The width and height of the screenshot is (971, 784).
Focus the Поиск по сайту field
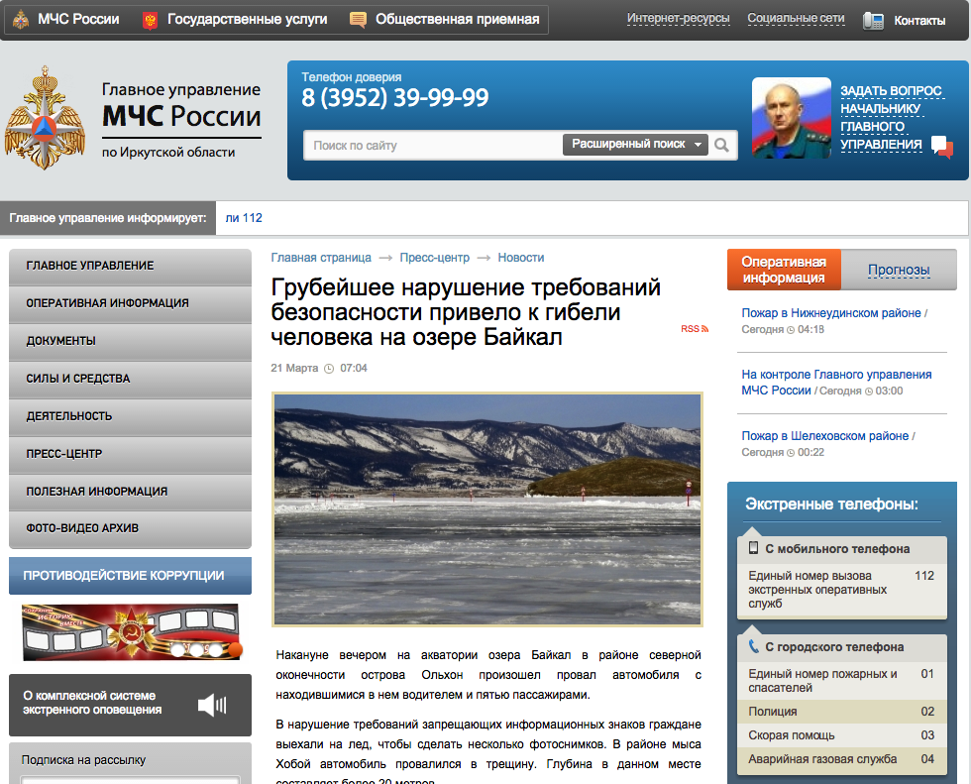point(434,146)
